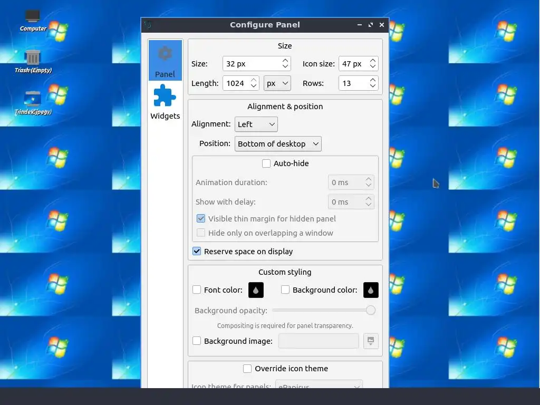The height and width of the screenshot is (405, 540).
Task: Switch to the Panel settings page
Action: point(165,60)
